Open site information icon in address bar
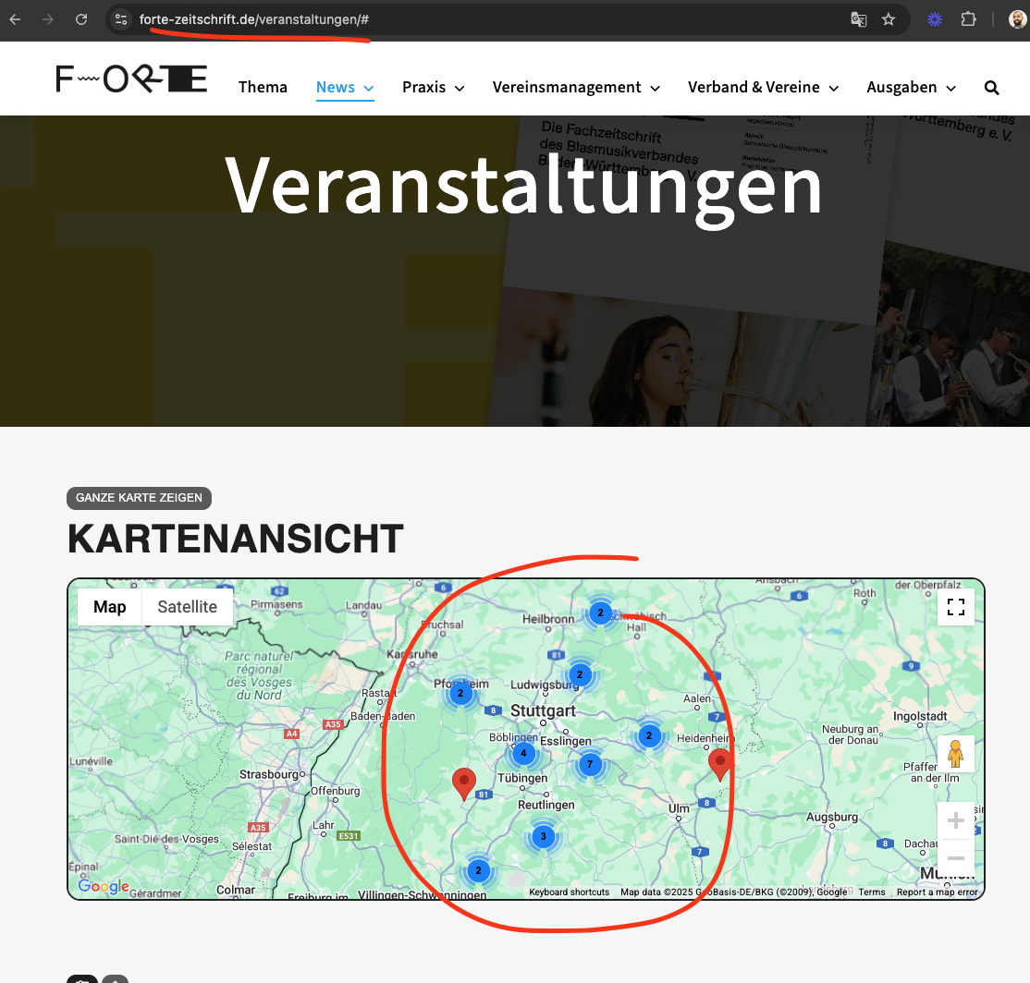This screenshot has width=1030, height=983. tap(121, 19)
